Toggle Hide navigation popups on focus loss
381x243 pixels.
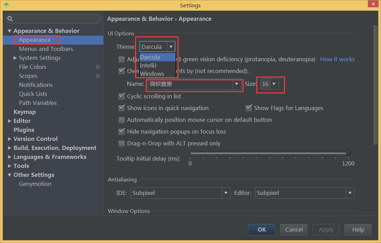(x=122, y=132)
